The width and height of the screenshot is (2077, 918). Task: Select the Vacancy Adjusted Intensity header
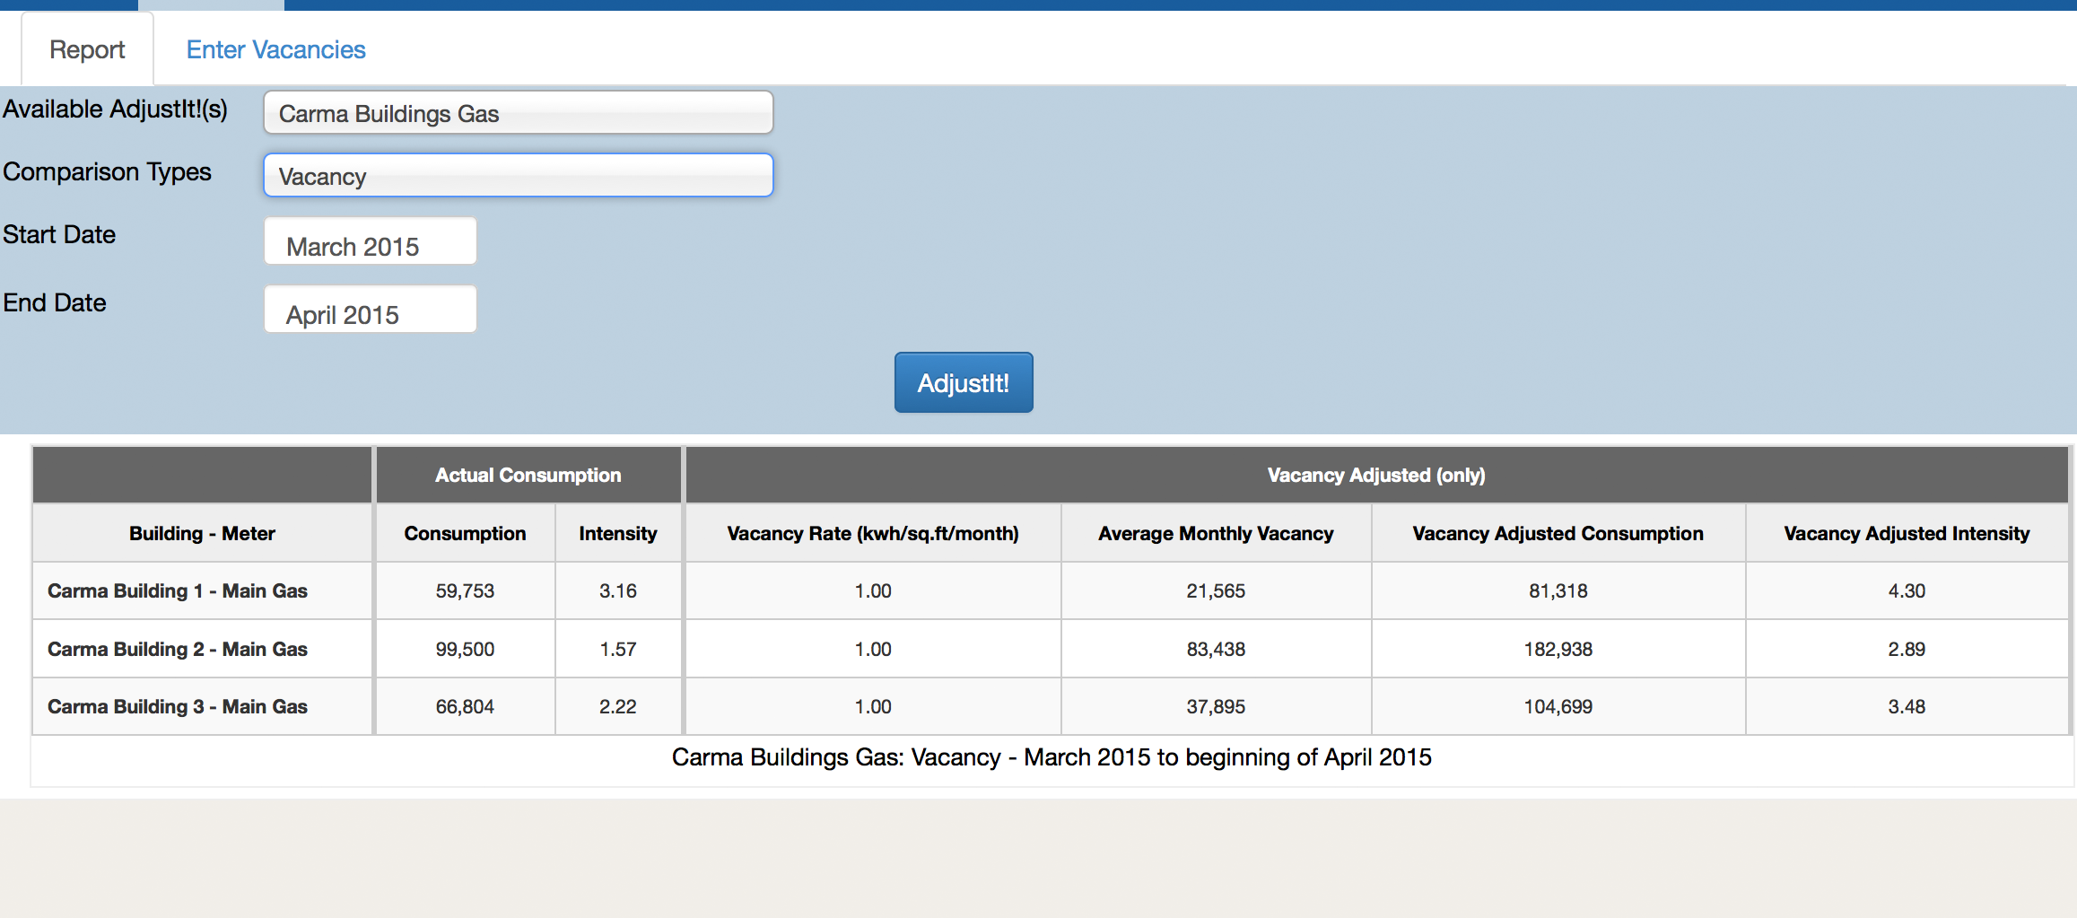1907,533
